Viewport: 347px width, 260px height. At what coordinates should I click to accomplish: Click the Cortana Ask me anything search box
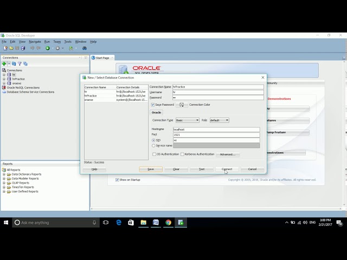pos(56,223)
